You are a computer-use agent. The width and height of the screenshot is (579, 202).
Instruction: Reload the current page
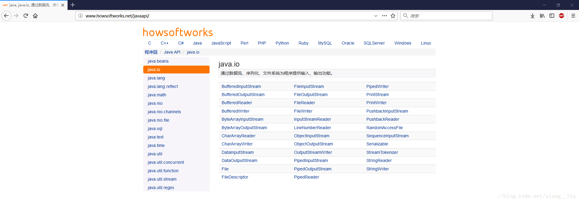pos(26,16)
